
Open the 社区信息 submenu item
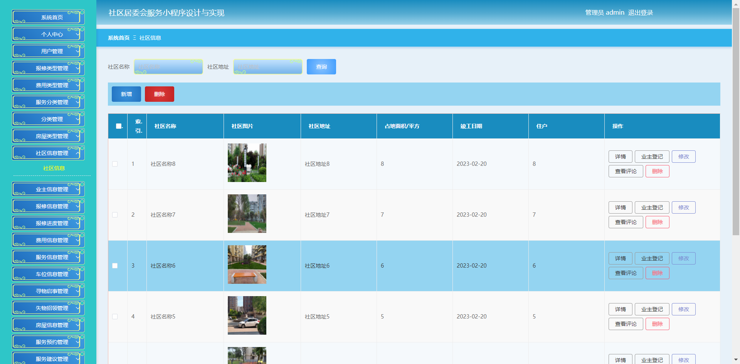click(x=54, y=168)
